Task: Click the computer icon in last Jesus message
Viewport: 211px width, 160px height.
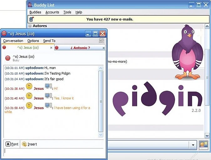Action: point(48,105)
